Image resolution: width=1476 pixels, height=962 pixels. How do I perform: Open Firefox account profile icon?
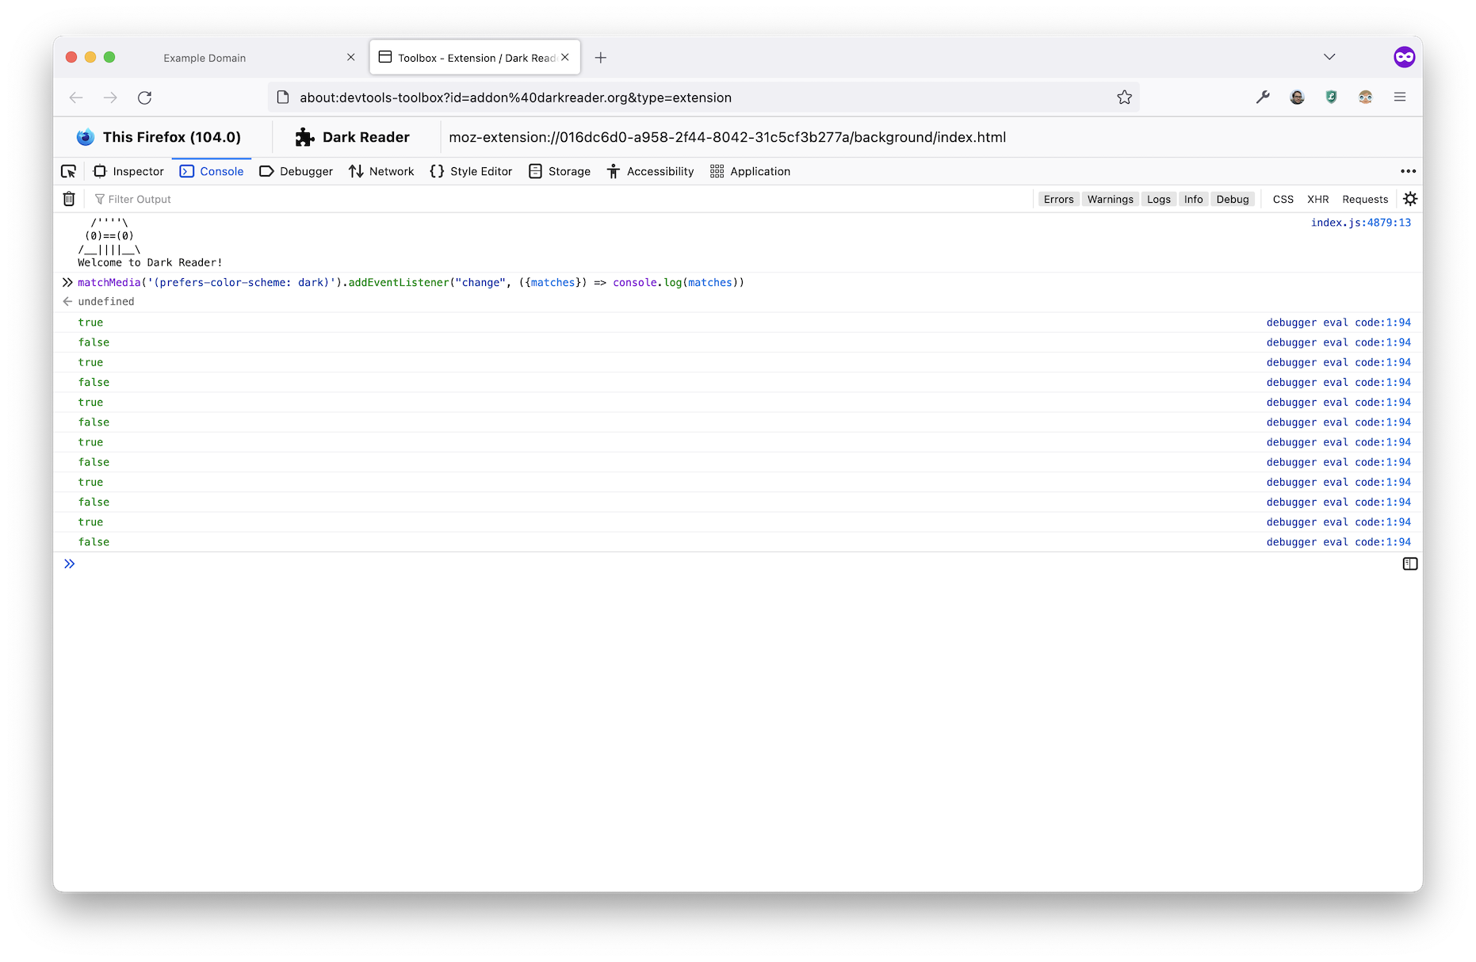click(x=1297, y=97)
